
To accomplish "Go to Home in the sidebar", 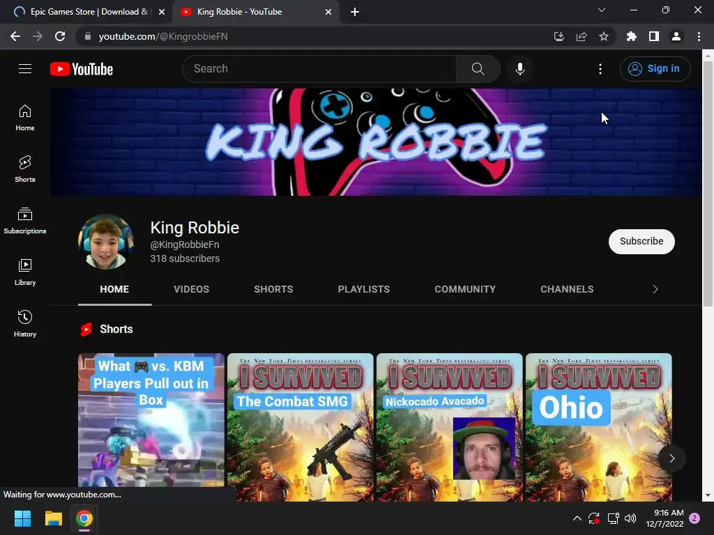I will click(x=25, y=118).
